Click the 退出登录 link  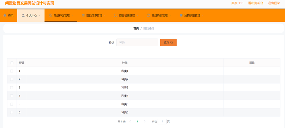click(274, 3)
